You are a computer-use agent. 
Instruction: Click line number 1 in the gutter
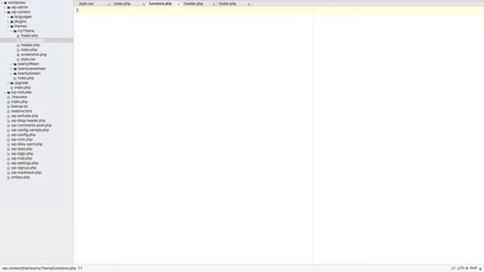coord(77,10)
